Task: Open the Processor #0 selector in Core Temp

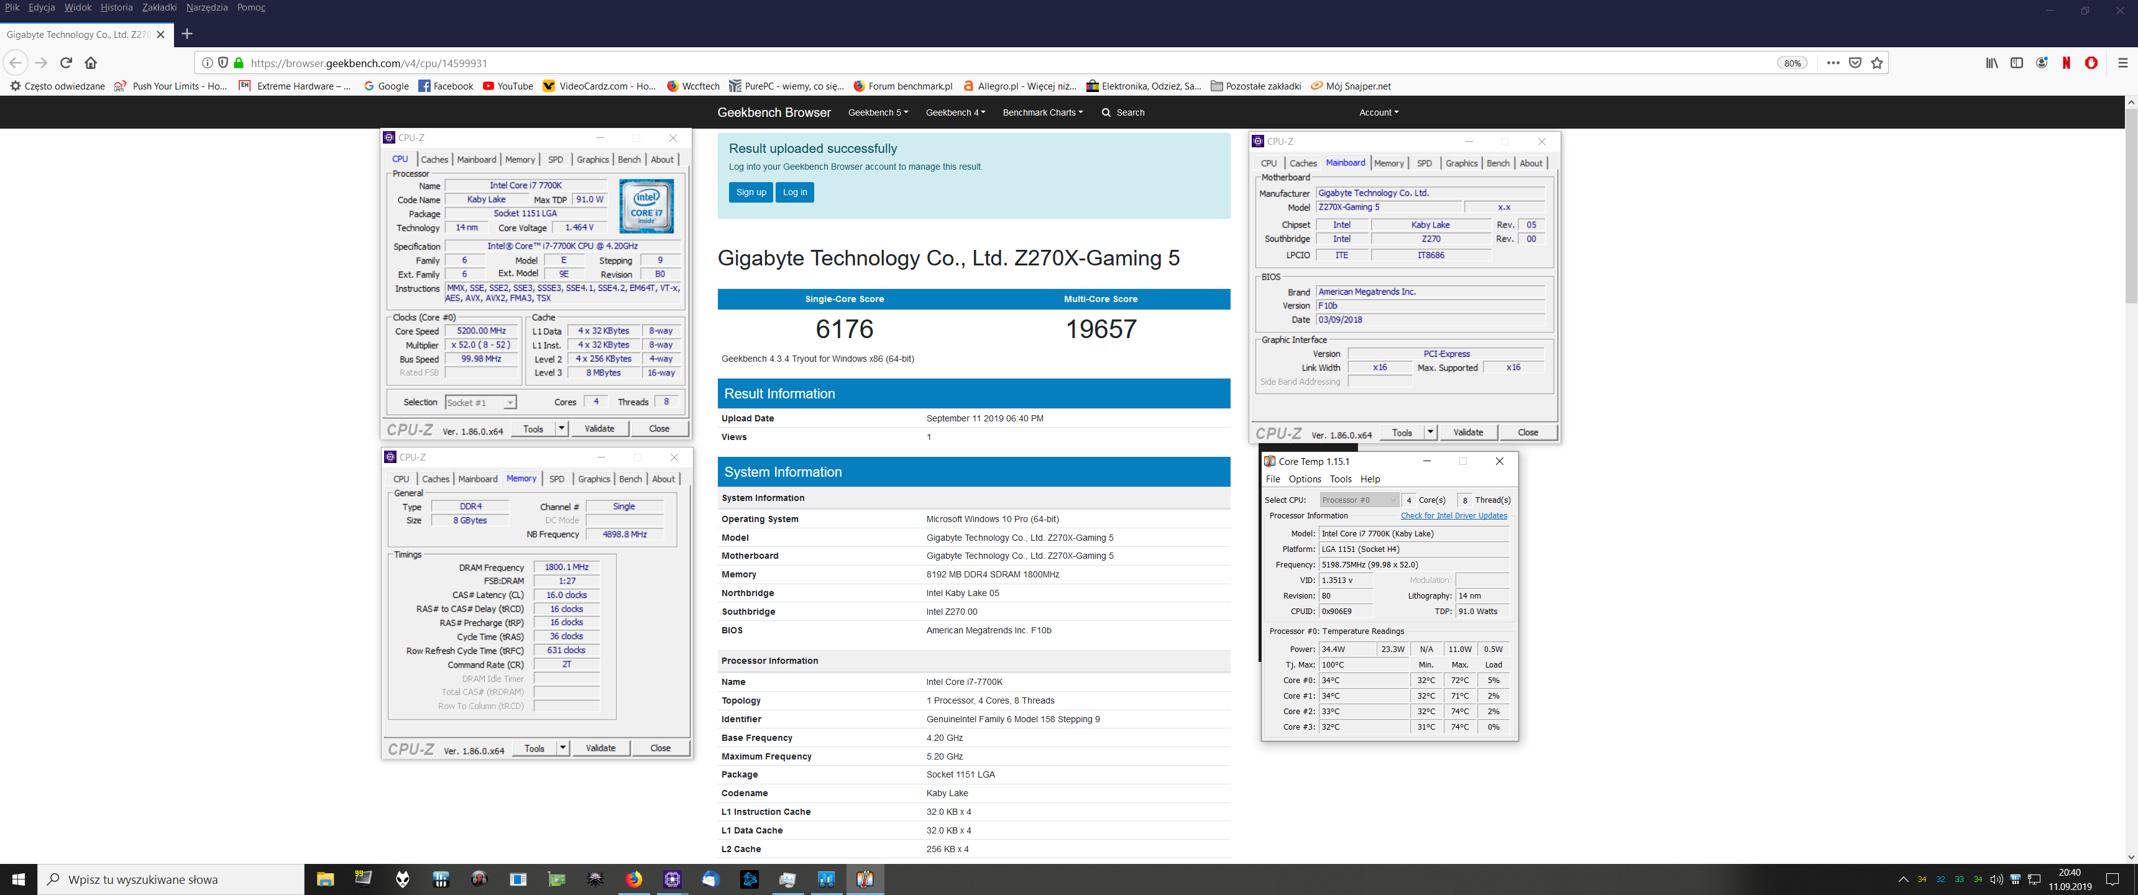Action: tap(1359, 500)
